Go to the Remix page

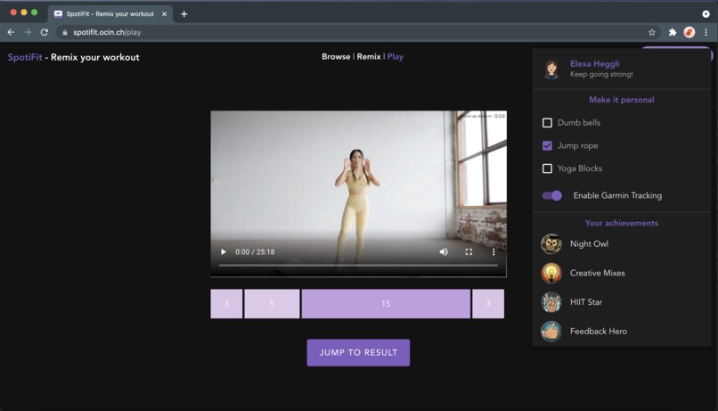pyautogui.click(x=369, y=57)
